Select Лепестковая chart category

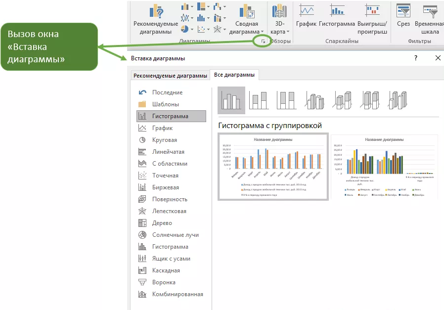point(171,211)
